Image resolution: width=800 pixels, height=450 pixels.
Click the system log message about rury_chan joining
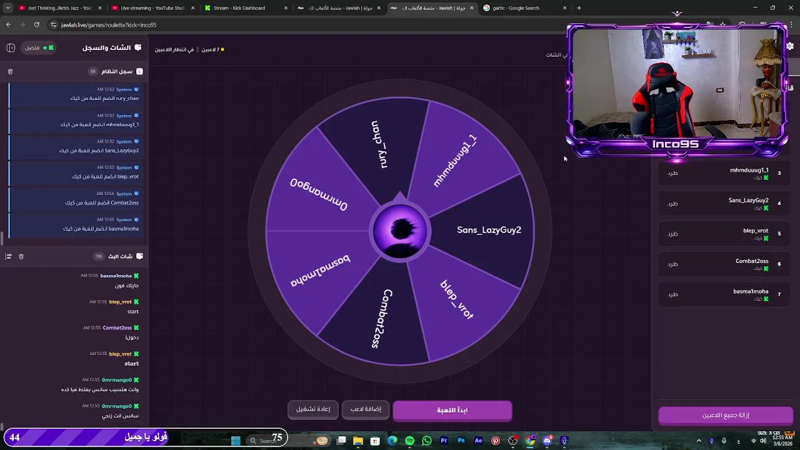tap(76, 94)
